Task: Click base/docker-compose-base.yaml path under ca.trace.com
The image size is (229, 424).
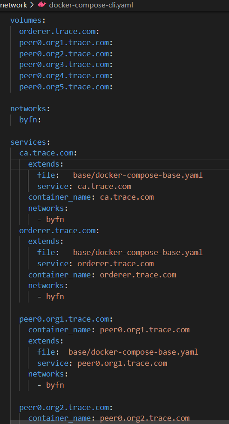Action: (x=138, y=175)
